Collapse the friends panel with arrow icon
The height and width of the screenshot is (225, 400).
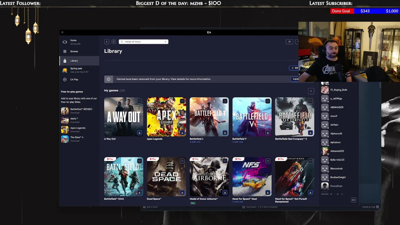coord(353,200)
